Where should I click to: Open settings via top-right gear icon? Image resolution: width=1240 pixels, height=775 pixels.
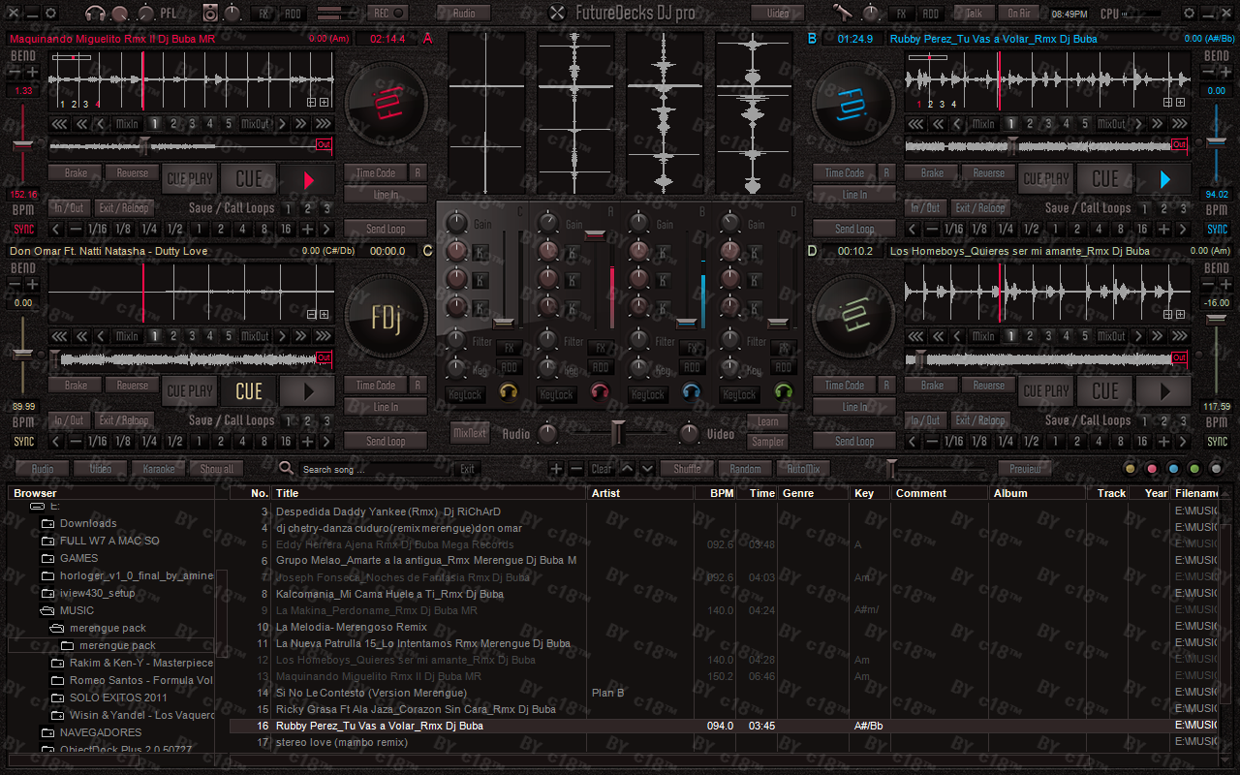click(x=1190, y=14)
